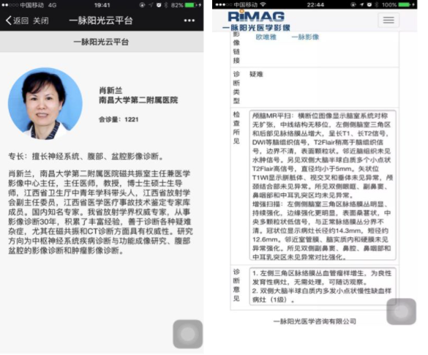The width and height of the screenshot is (428, 355).
Task: Click the 诊断类型 row label
Action: (x=236, y=87)
